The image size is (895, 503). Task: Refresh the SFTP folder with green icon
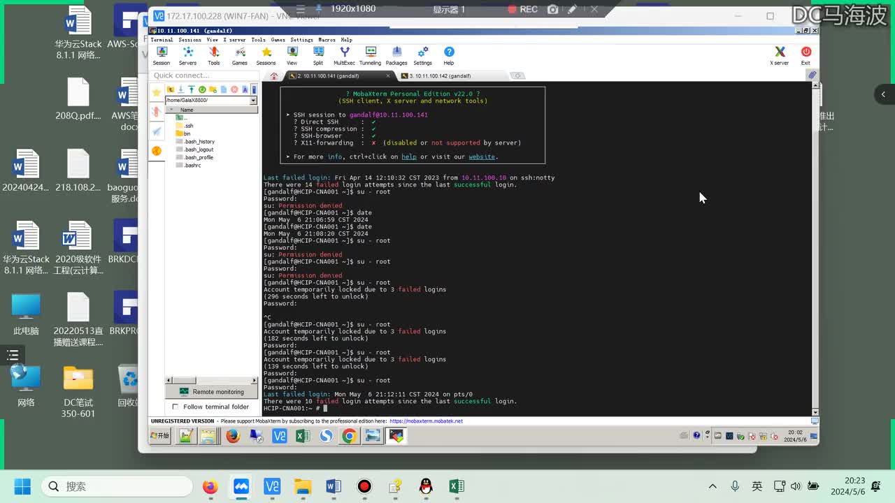(x=202, y=89)
